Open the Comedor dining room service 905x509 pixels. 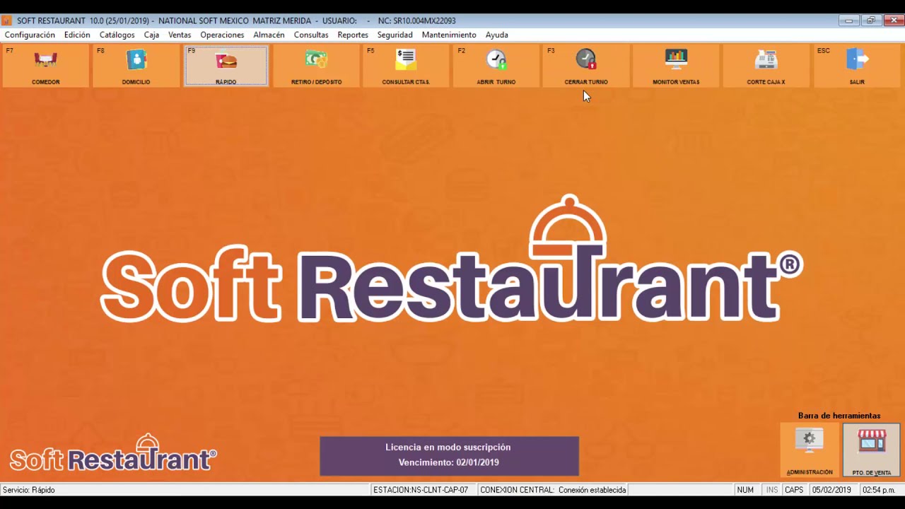tap(45, 66)
